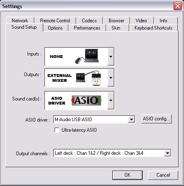Close the Settings window
The image size is (184, 186).
[x=178, y=6]
